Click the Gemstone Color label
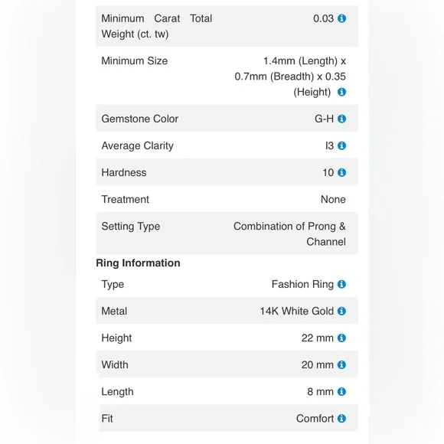 coord(140,119)
